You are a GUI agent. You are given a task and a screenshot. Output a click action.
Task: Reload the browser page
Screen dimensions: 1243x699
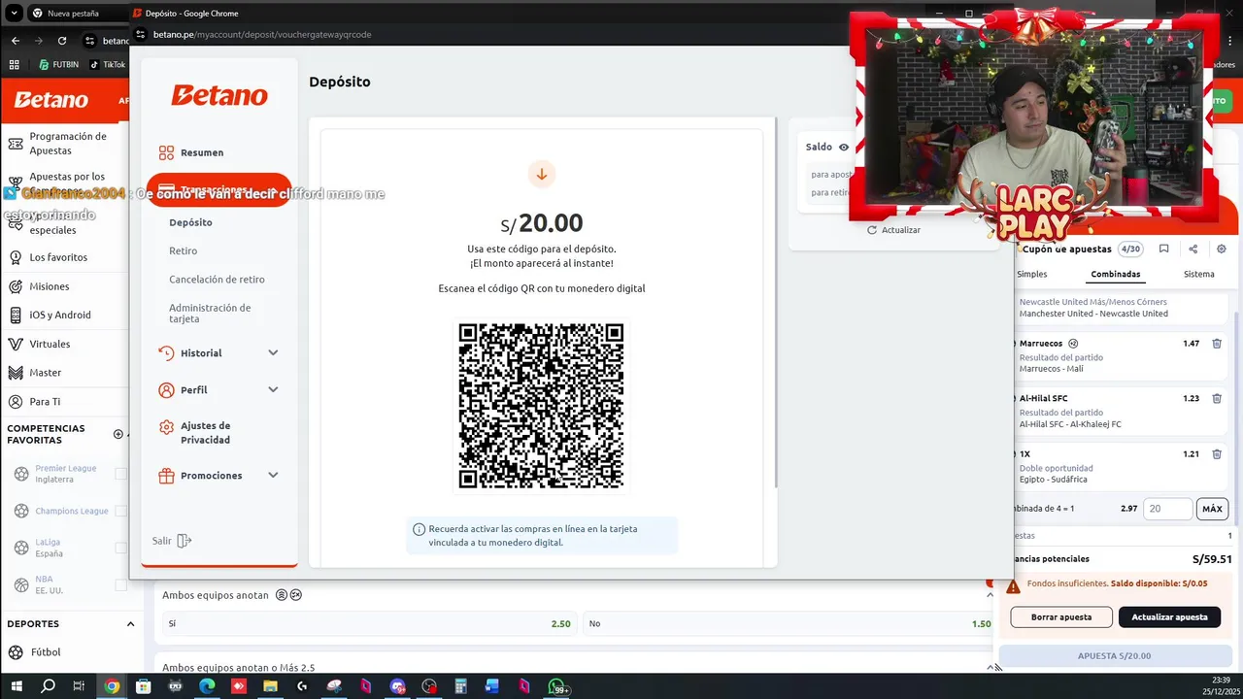coord(62,41)
